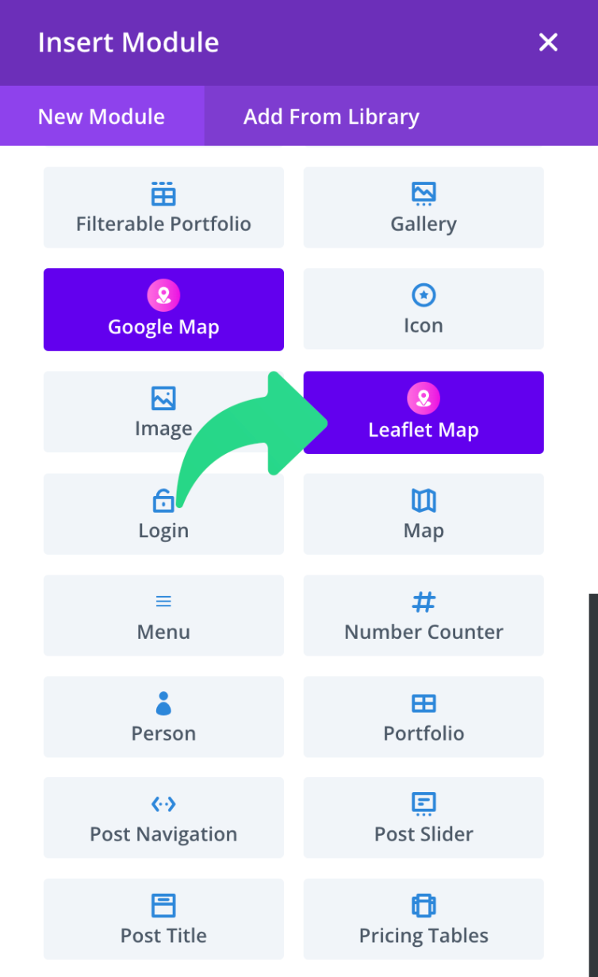Add the Menu module

coord(163,615)
